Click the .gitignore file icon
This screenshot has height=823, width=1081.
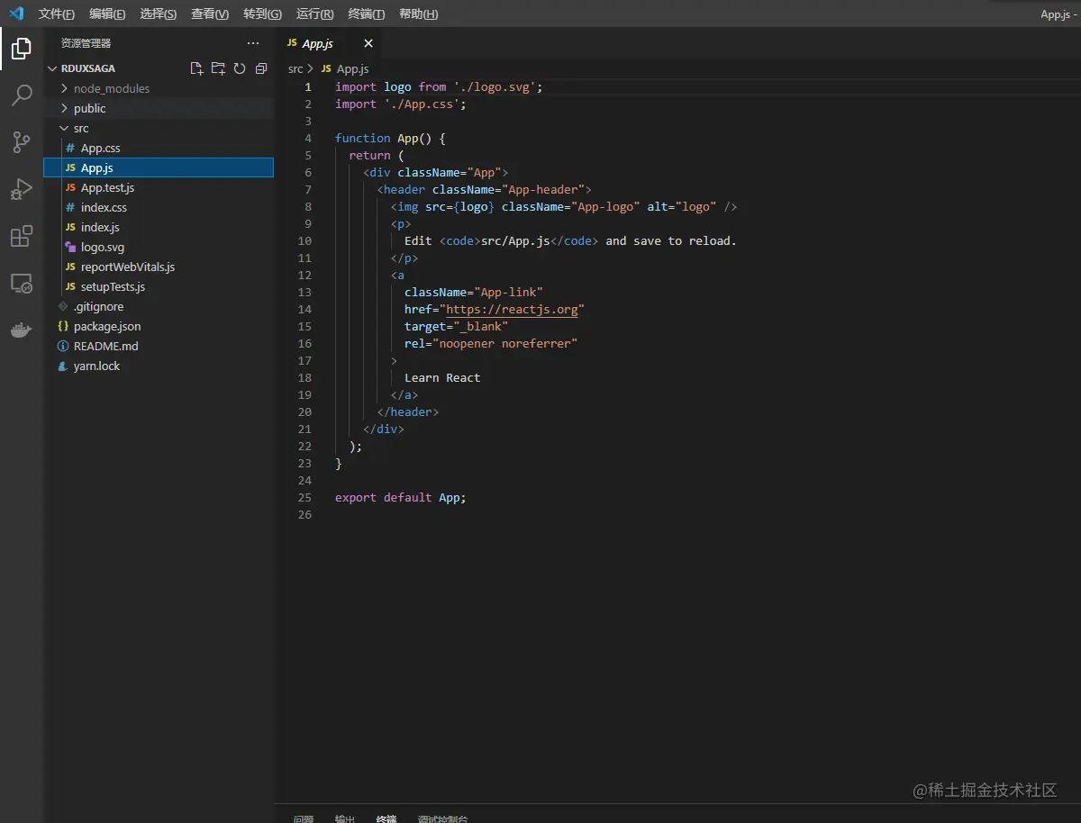point(63,306)
